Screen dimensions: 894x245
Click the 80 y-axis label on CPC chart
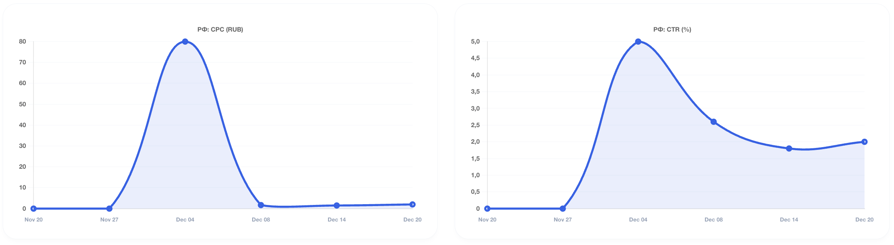pyautogui.click(x=23, y=42)
